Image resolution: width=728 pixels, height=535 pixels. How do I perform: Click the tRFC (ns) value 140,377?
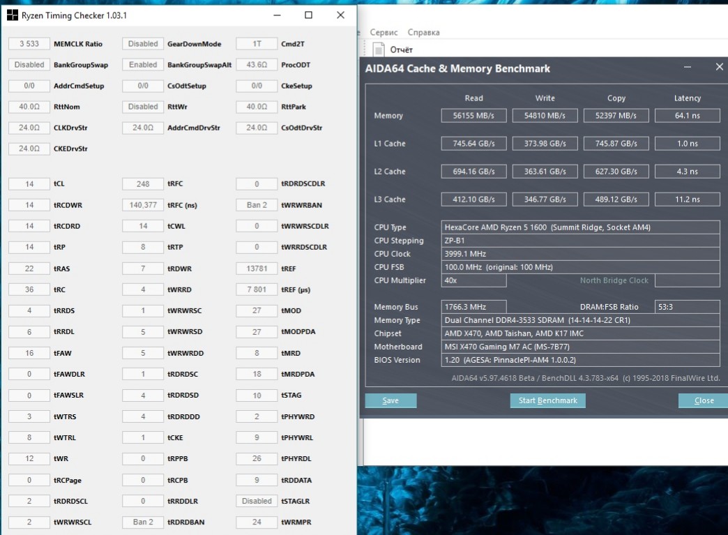pos(143,205)
